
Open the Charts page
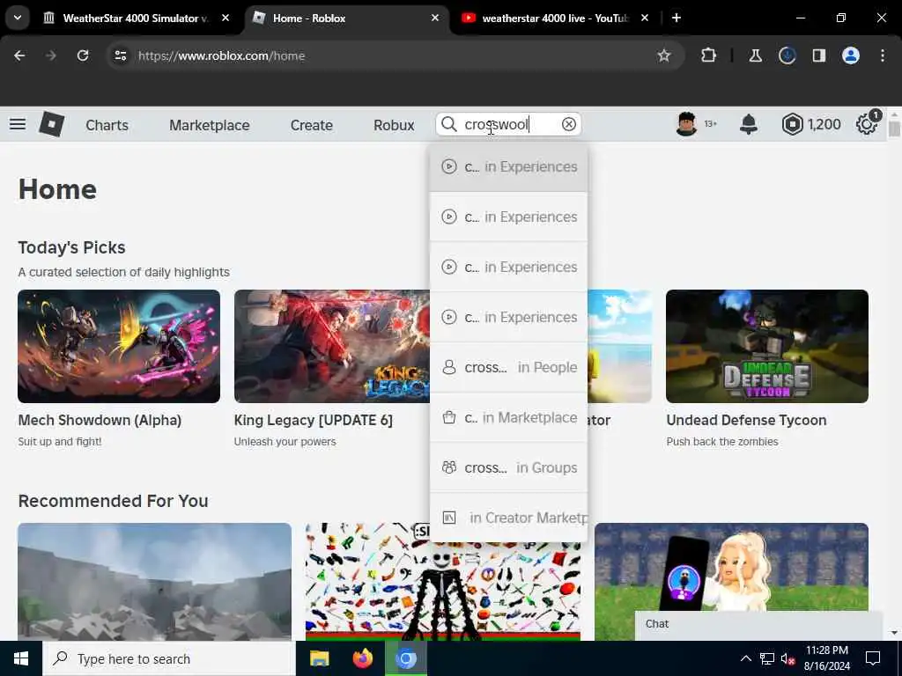click(x=107, y=125)
